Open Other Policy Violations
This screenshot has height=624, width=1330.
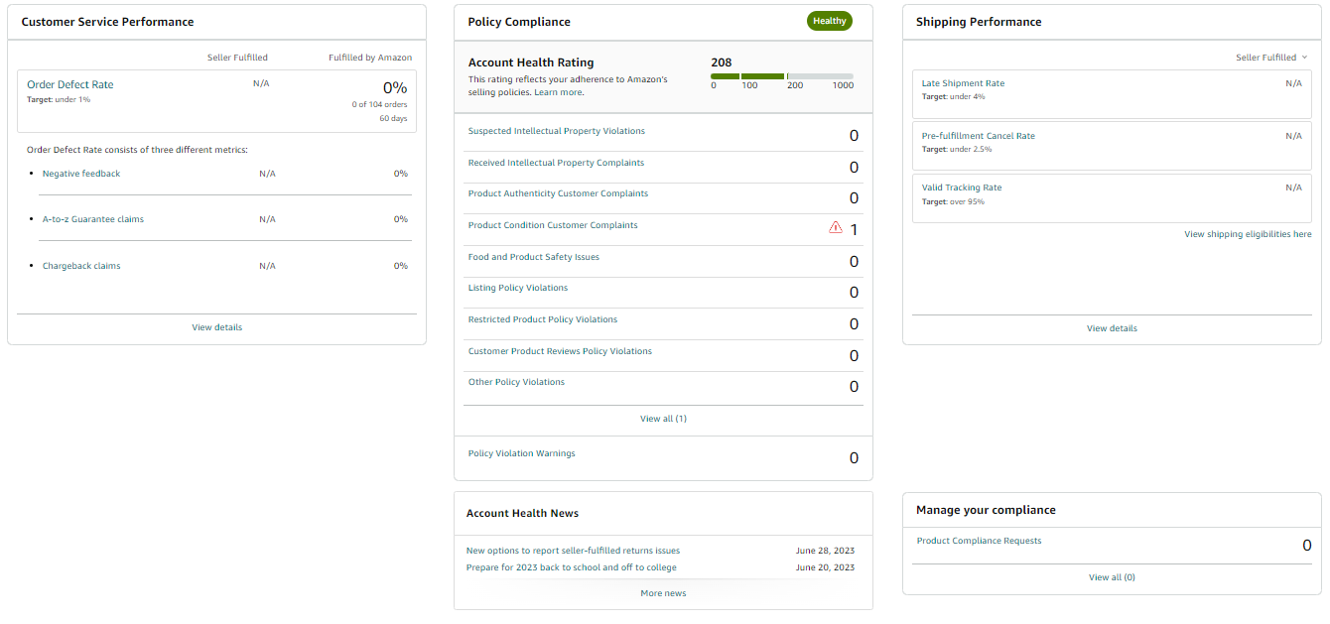tap(516, 382)
